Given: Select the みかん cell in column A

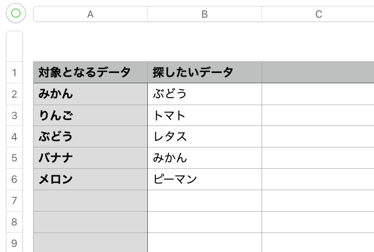Looking at the screenshot, I should coord(90,94).
